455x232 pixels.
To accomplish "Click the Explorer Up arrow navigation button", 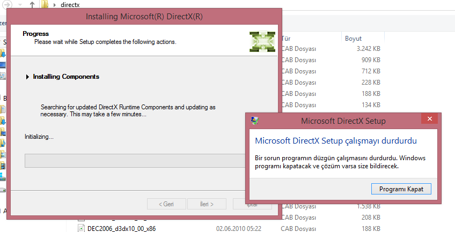I will click(32, 5).
